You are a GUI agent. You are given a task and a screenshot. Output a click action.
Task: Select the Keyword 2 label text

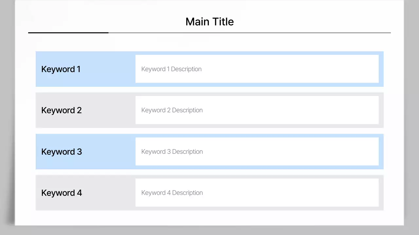tap(62, 110)
